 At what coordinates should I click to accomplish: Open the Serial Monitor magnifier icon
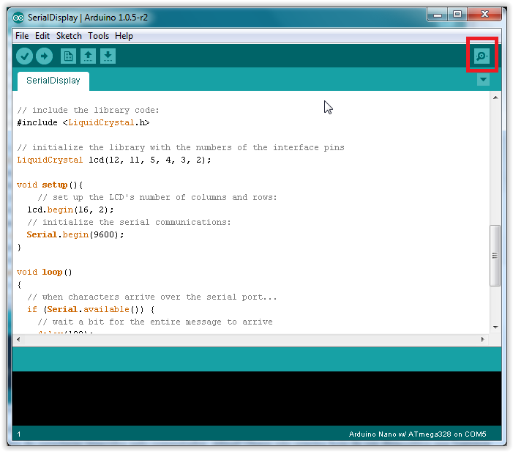click(x=482, y=56)
